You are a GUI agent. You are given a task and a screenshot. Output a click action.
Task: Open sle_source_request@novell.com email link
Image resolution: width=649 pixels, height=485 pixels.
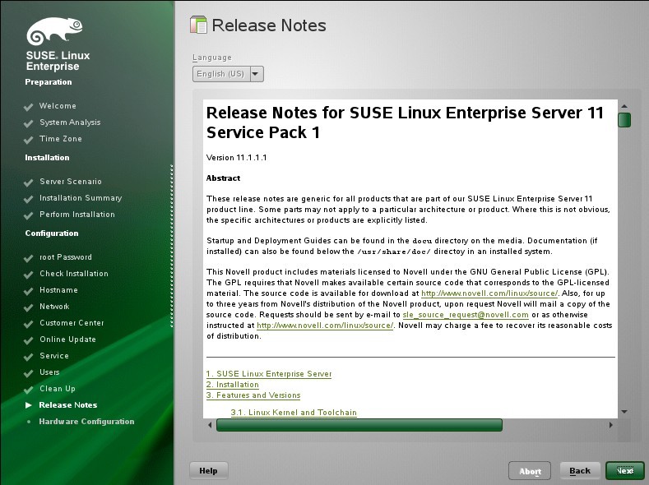(x=466, y=315)
